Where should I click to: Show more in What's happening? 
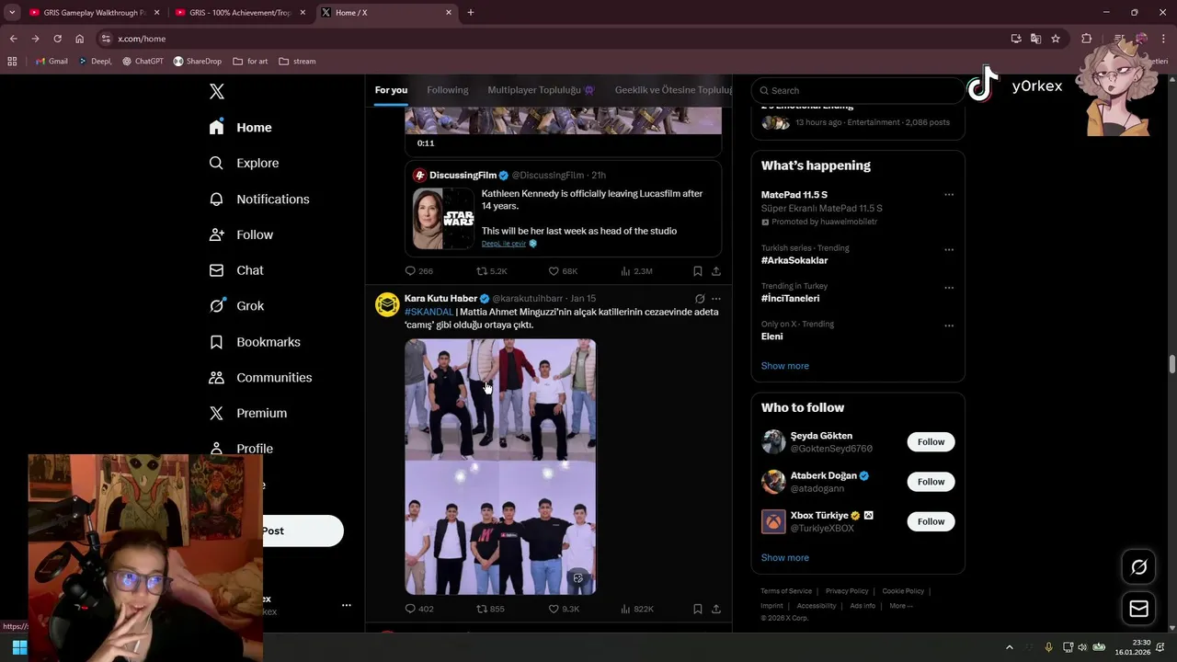point(785,366)
